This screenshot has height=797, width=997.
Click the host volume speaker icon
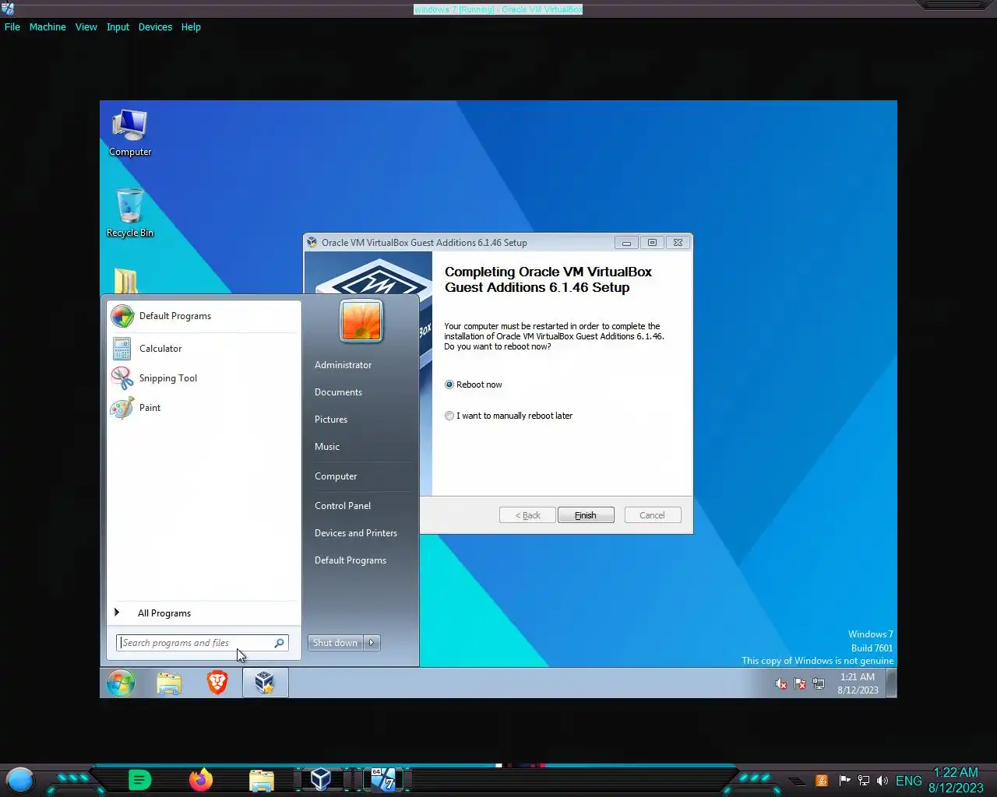pos(883,781)
